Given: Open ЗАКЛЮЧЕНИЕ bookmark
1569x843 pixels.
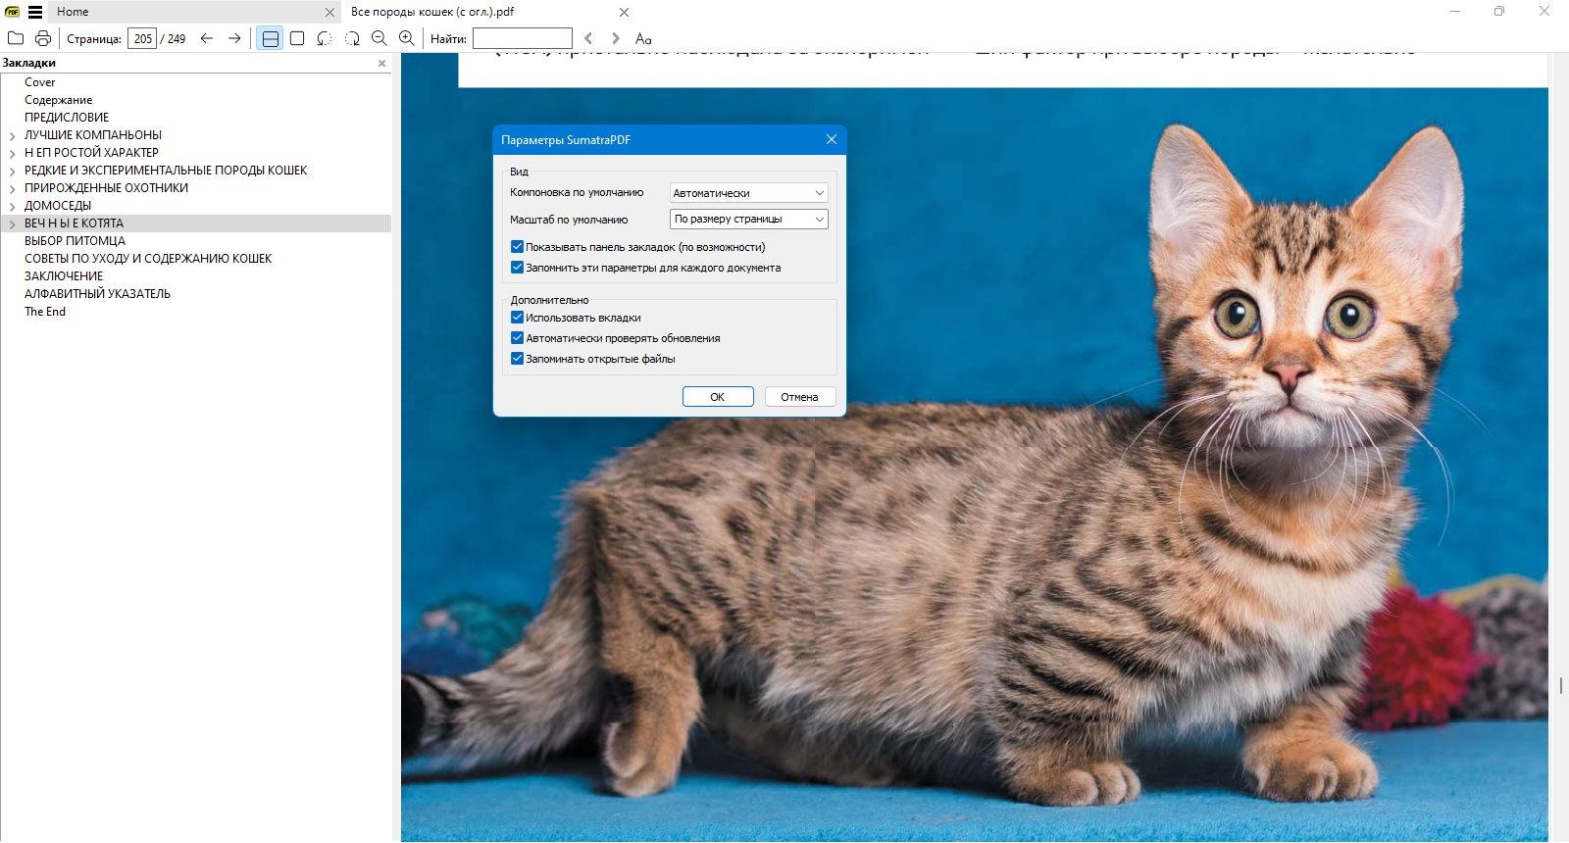Looking at the screenshot, I should point(64,276).
